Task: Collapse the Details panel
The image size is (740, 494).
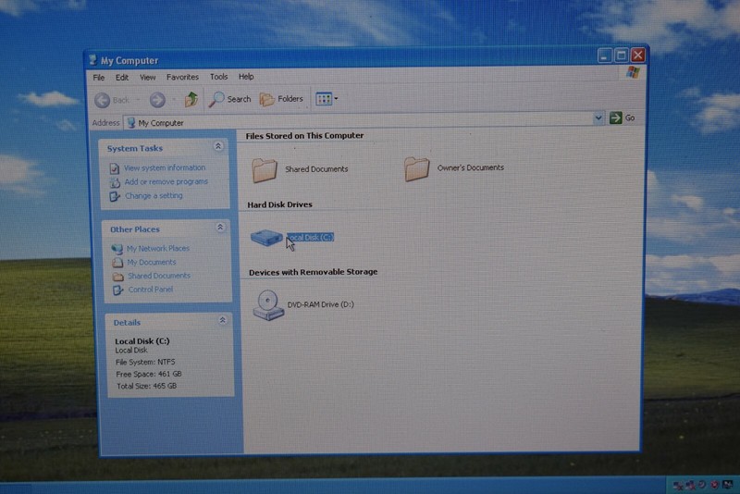Action: point(222,320)
